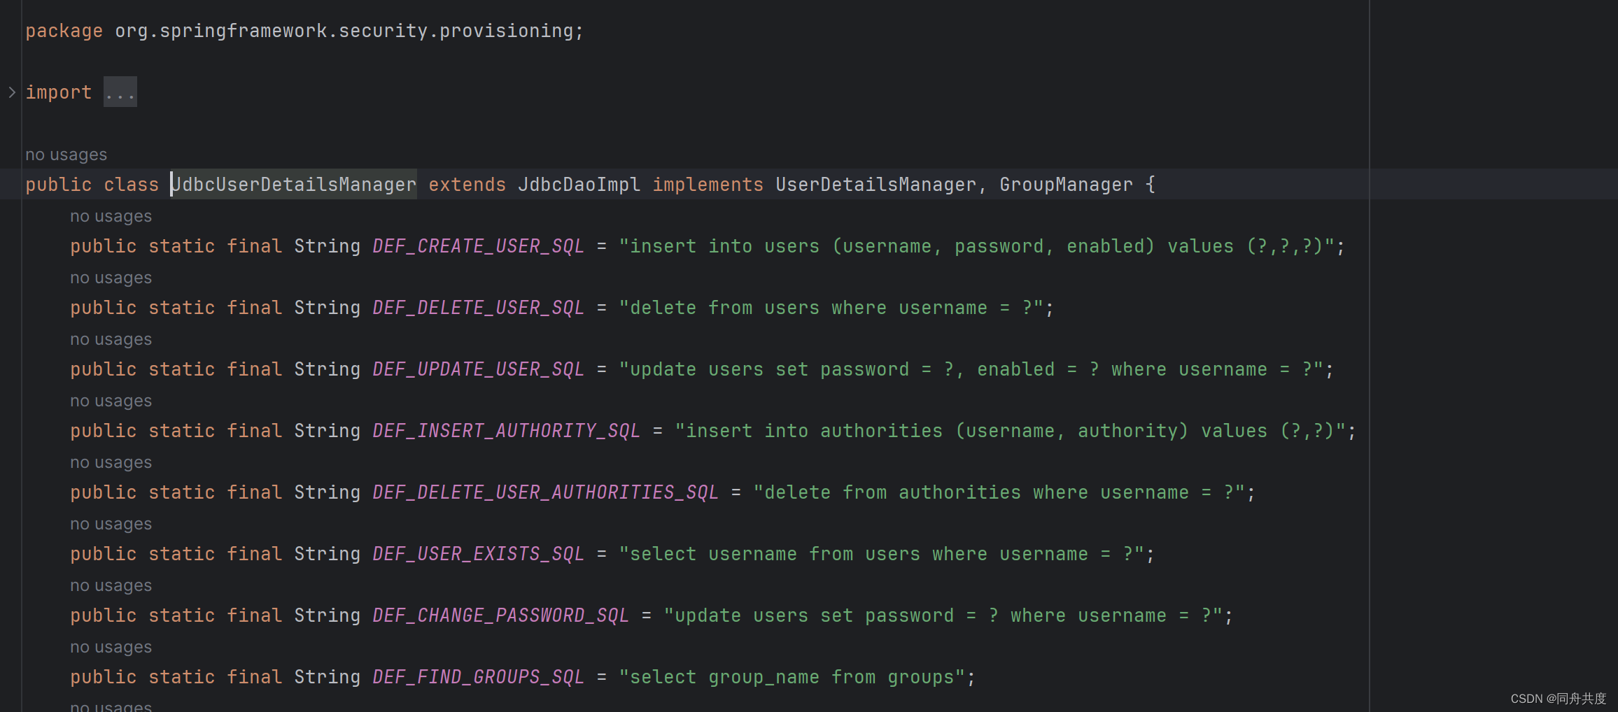The image size is (1618, 712).
Task: Click the "insert into users" SQL string
Action: coord(976,246)
